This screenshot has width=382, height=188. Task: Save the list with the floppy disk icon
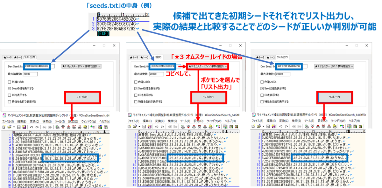pos(18,127)
